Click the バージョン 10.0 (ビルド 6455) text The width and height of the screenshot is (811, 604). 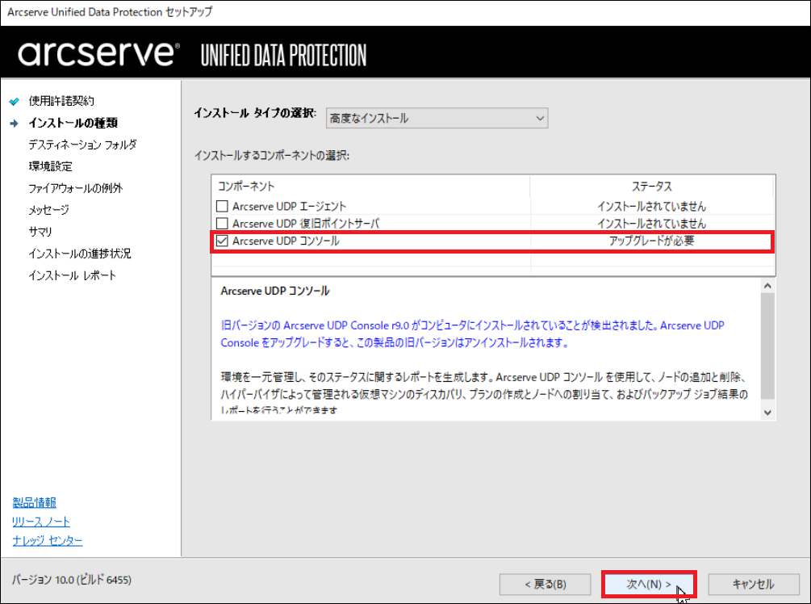pyautogui.click(x=71, y=580)
